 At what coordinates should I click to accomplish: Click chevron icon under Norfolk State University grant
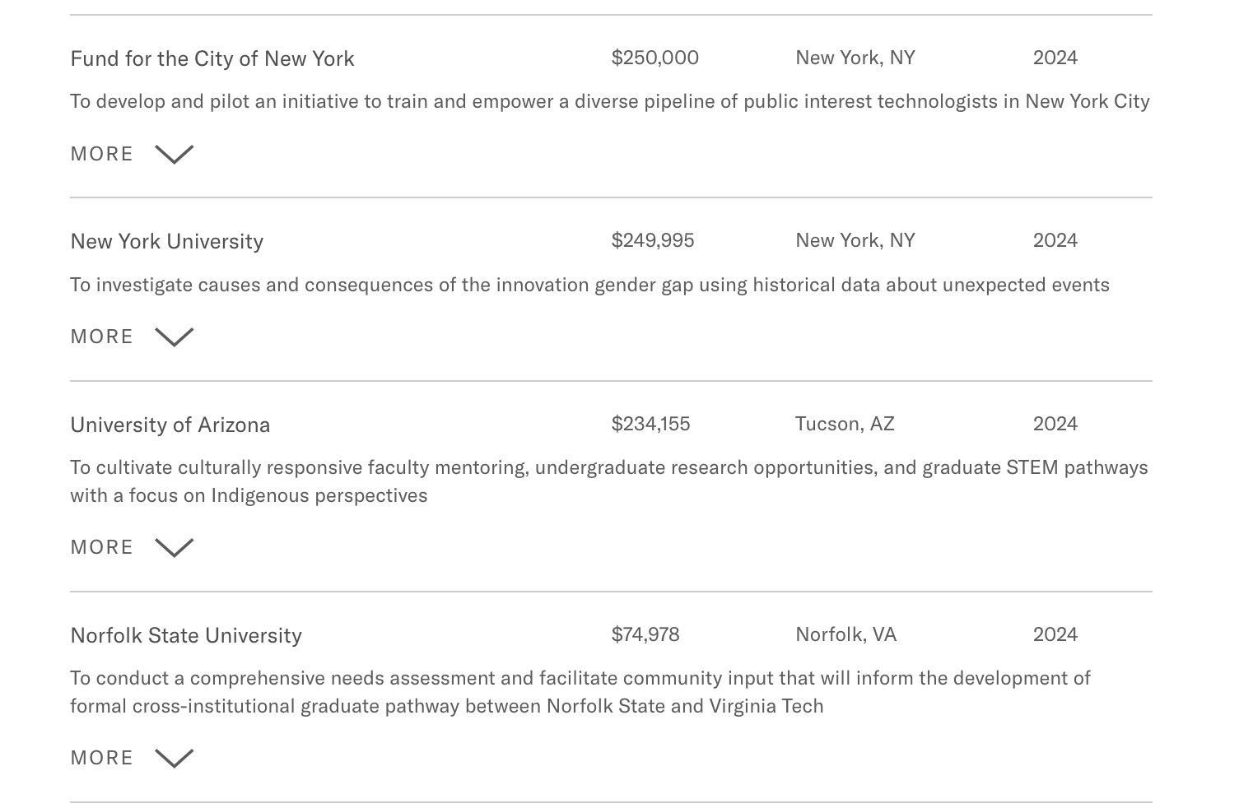click(x=174, y=759)
